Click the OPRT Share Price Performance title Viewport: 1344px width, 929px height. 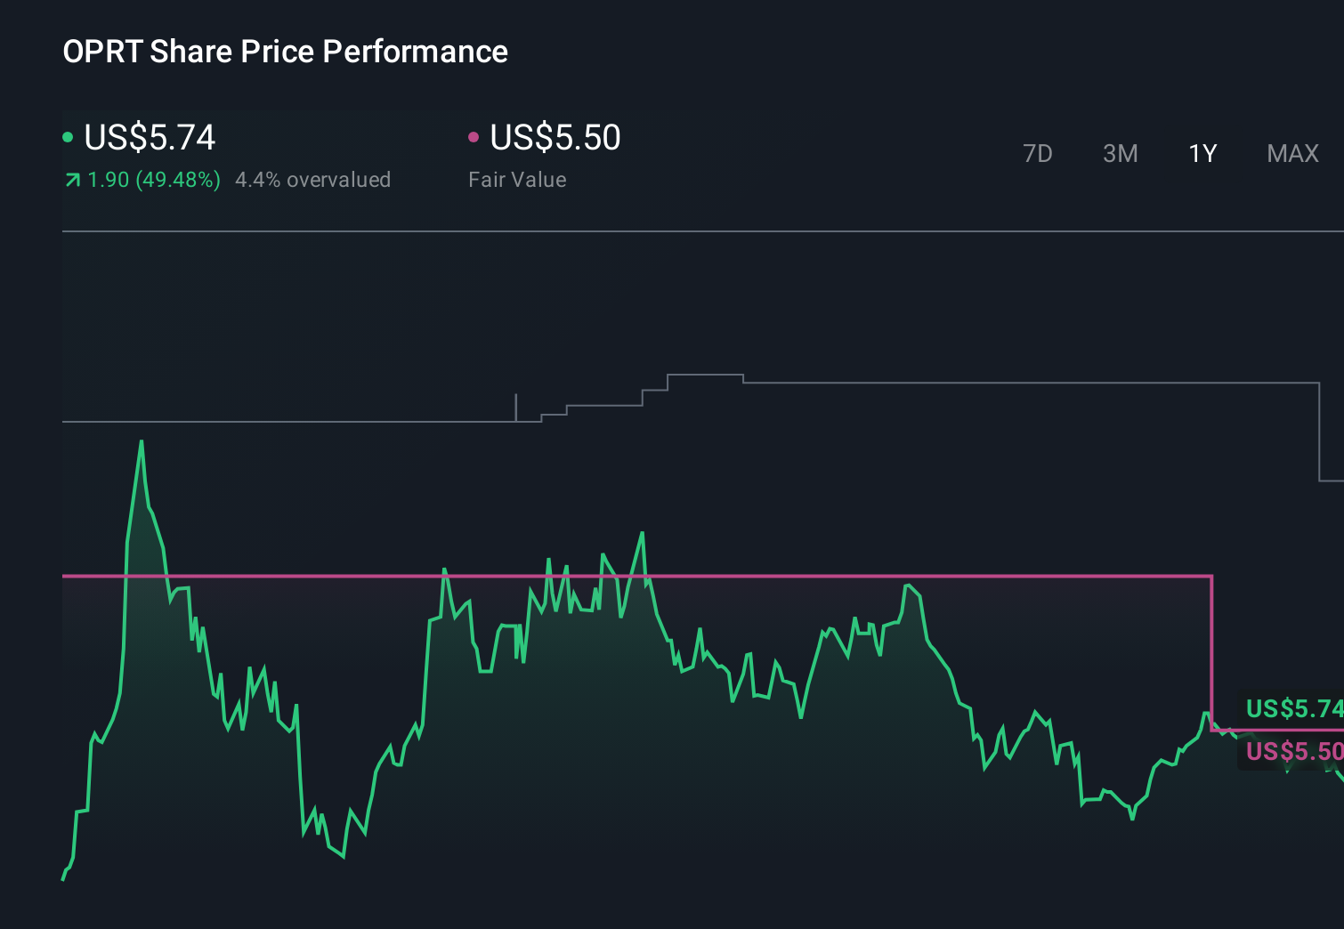pyautogui.click(x=285, y=52)
